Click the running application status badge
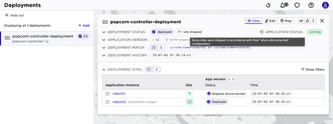 tap(314, 32)
